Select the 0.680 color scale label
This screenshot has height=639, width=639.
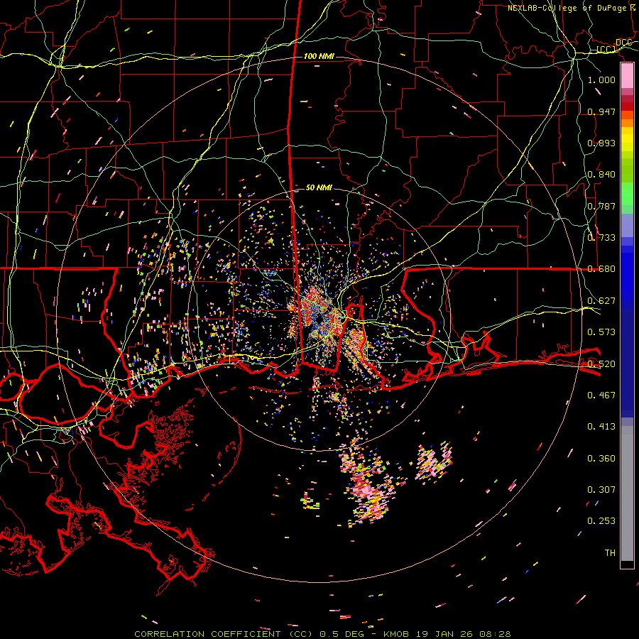601,268
